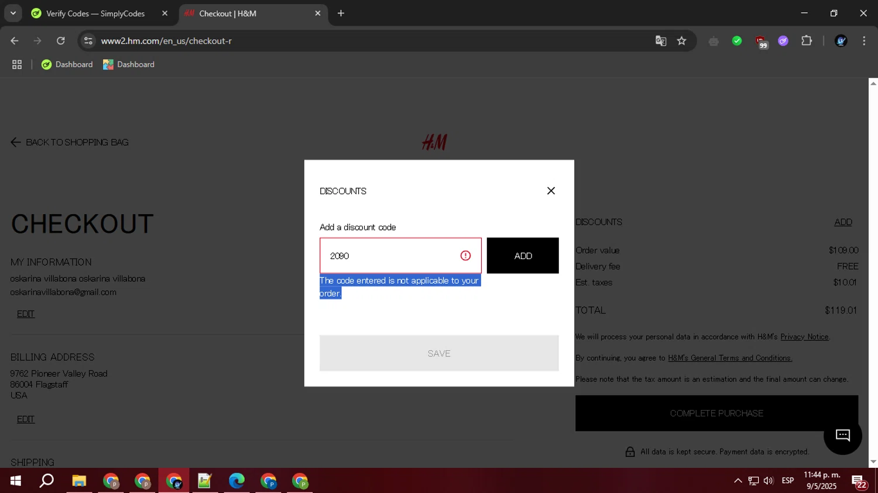
Task: Click the Order value $109.00 amount
Action: pyautogui.click(x=843, y=250)
